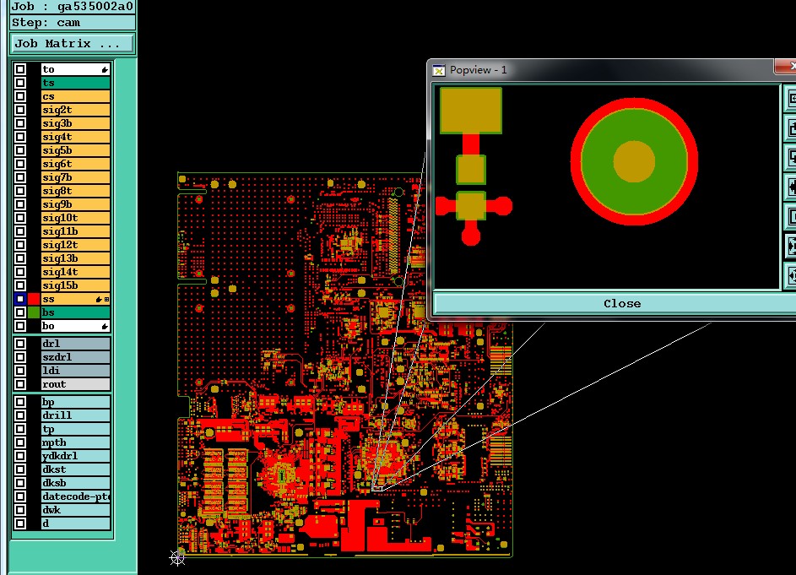This screenshot has width=796, height=575.
Task: Enable the sig2t layer checkbox
Action: click(19, 110)
